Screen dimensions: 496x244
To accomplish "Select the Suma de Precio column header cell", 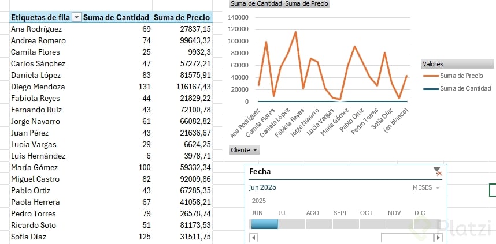I will coord(182,18).
